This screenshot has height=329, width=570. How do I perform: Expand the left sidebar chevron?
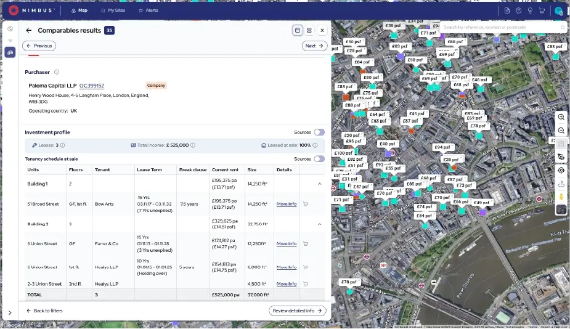point(10,312)
